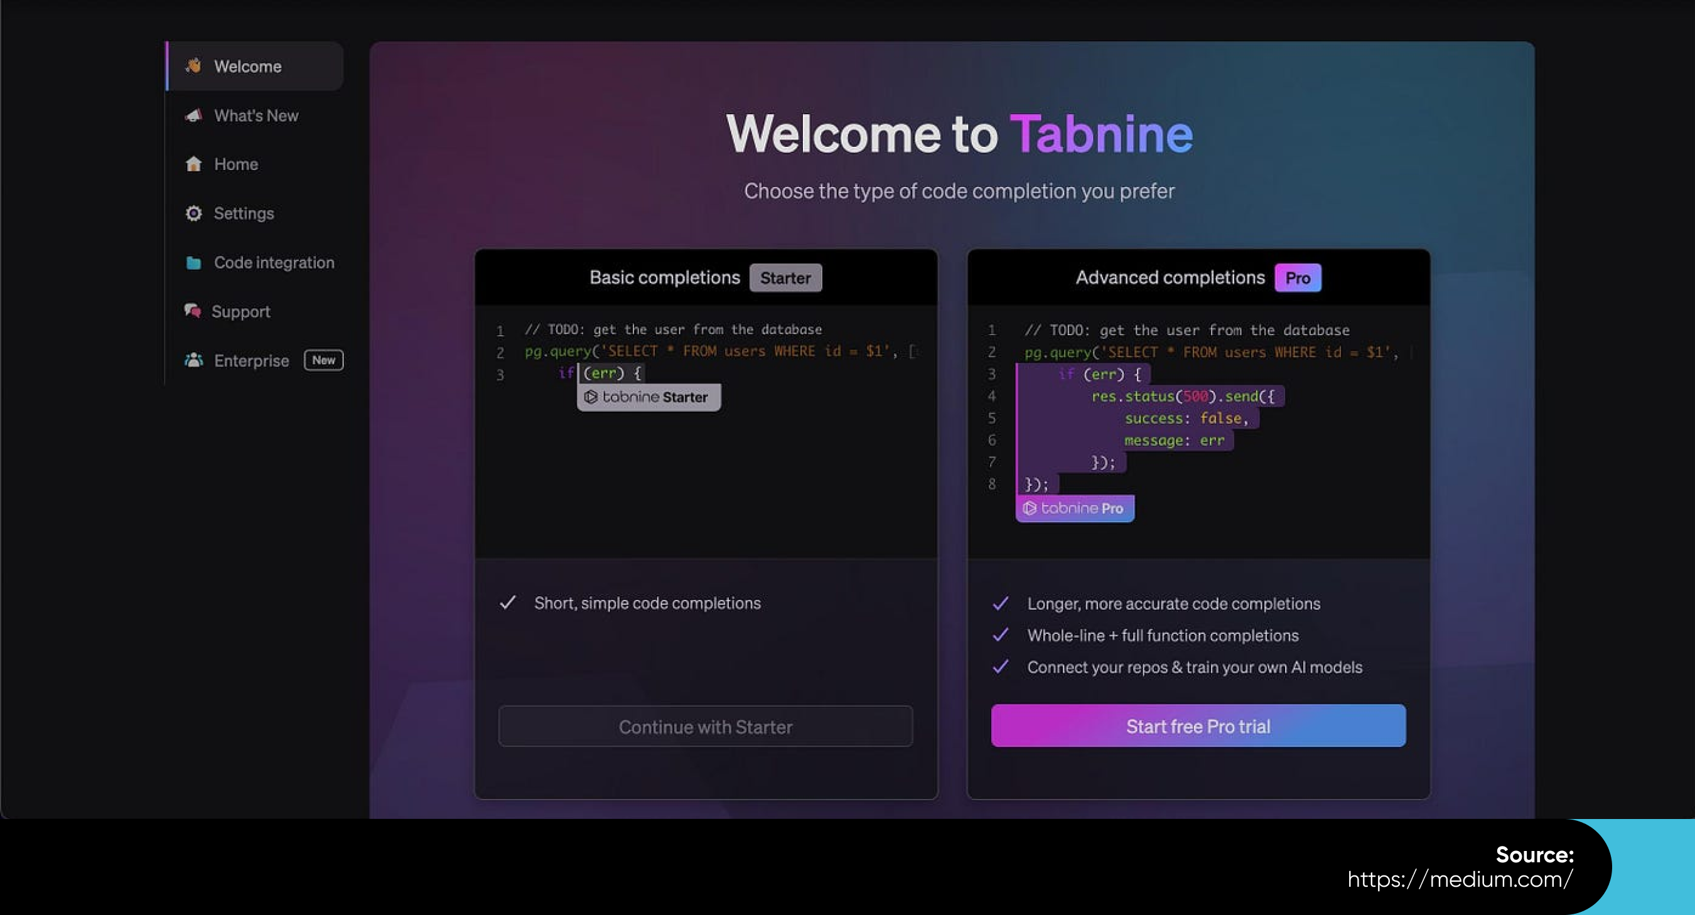The width and height of the screenshot is (1695, 915).
Task: Click 'Longer, more accurate code completions' text
Action: point(1174,604)
